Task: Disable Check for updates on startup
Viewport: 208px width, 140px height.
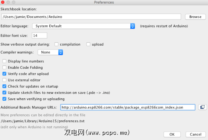Action: point(5,86)
